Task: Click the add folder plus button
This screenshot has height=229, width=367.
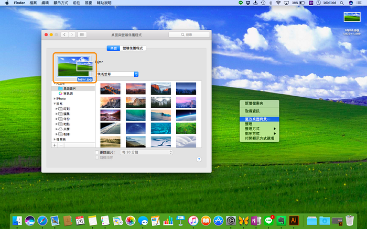Action: click(55, 145)
